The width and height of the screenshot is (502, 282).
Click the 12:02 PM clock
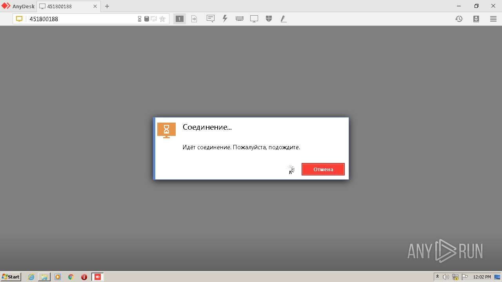click(x=482, y=277)
